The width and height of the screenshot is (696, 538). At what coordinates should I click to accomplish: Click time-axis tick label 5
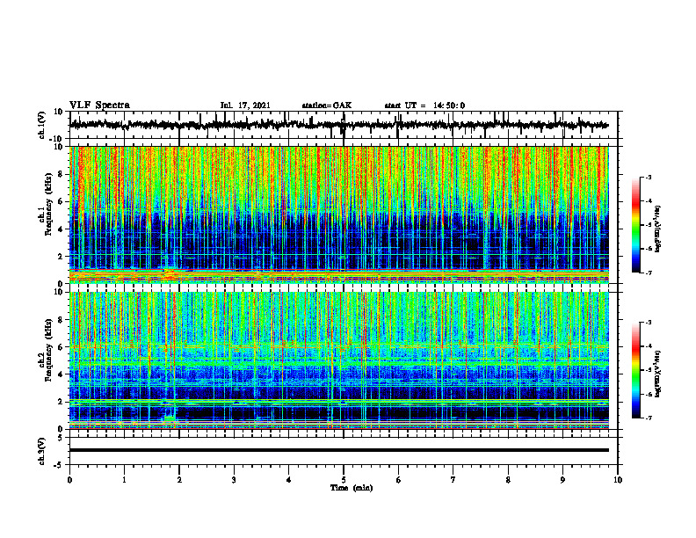tap(344, 480)
